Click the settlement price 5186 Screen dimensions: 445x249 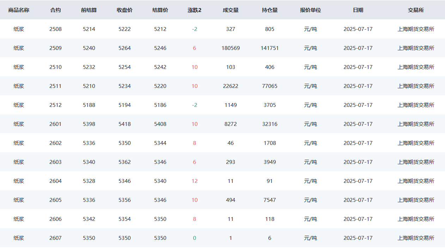pyautogui.click(x=160, y=105)
